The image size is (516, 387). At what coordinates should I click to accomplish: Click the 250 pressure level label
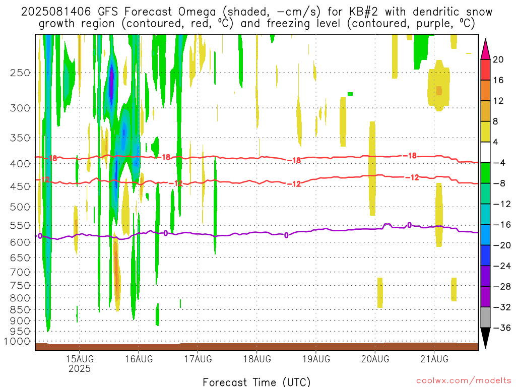pyautogui.click(x=20, y=73)
